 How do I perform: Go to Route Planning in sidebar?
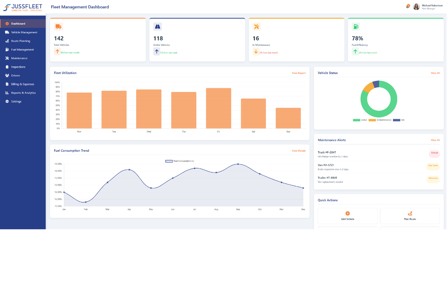20,41
